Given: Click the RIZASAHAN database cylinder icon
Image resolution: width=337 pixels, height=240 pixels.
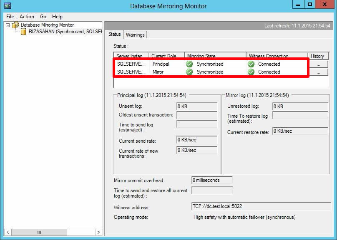Looking at the screenshot, I should pos(24,32).
